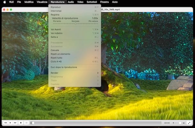Open the Visualizza menu
The height and width of the screenshot is (128, 195).
(x=42, y=2)
